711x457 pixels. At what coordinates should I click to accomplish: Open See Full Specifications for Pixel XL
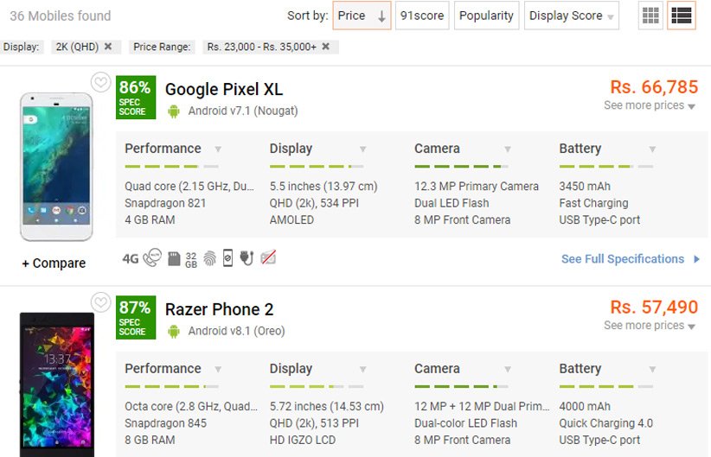click(631, 259)
